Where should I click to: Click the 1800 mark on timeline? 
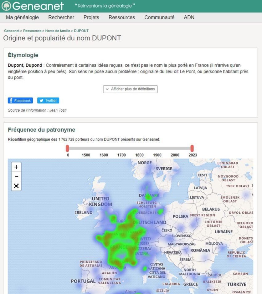point(139,155)
